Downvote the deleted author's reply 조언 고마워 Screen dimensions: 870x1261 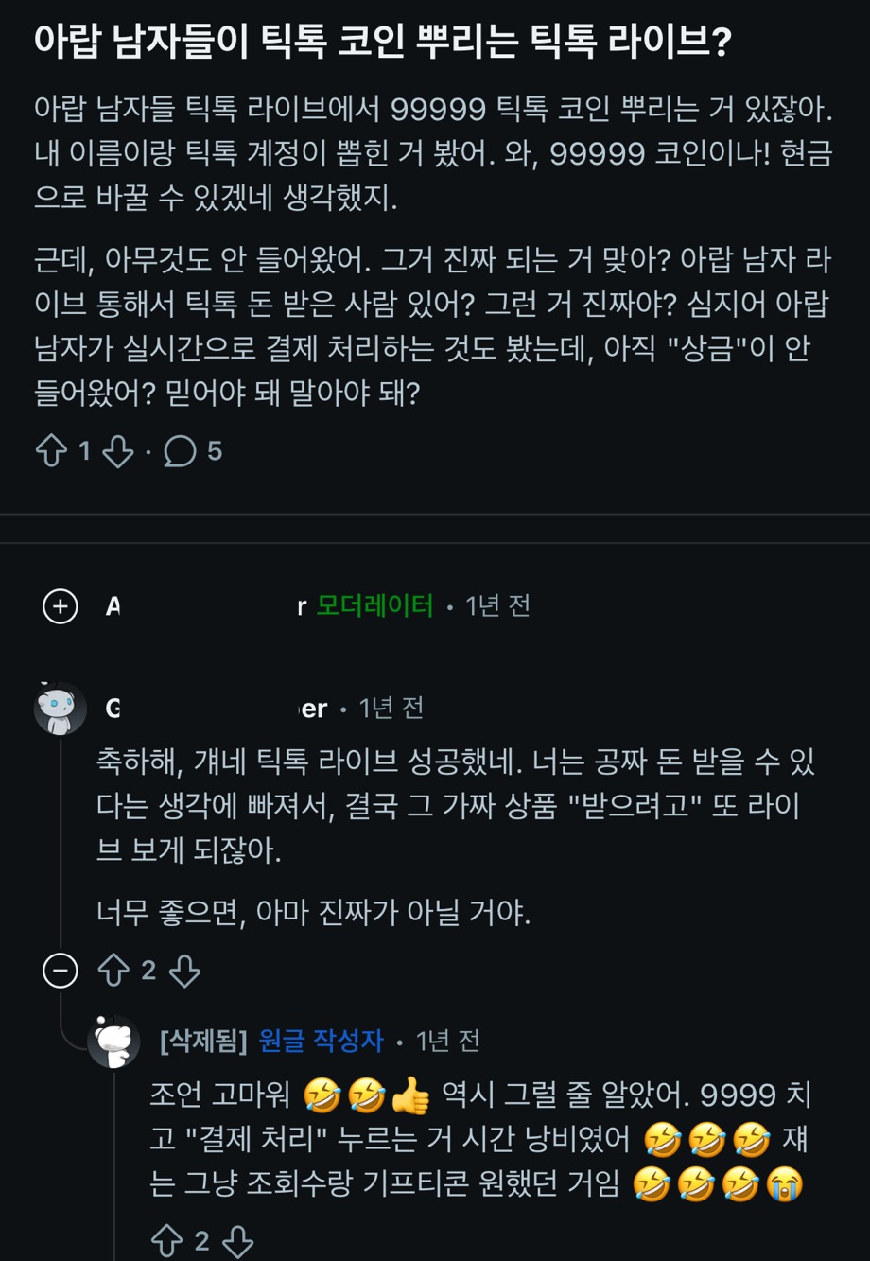237,1241
